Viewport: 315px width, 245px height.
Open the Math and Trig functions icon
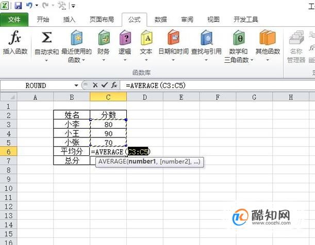(239, 38)
